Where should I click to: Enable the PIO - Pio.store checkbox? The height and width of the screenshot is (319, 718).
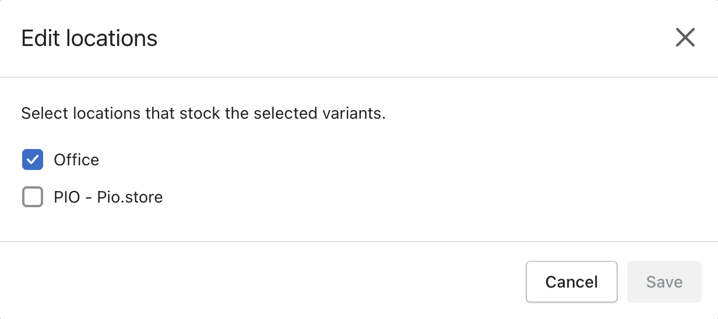pos(33,197)
